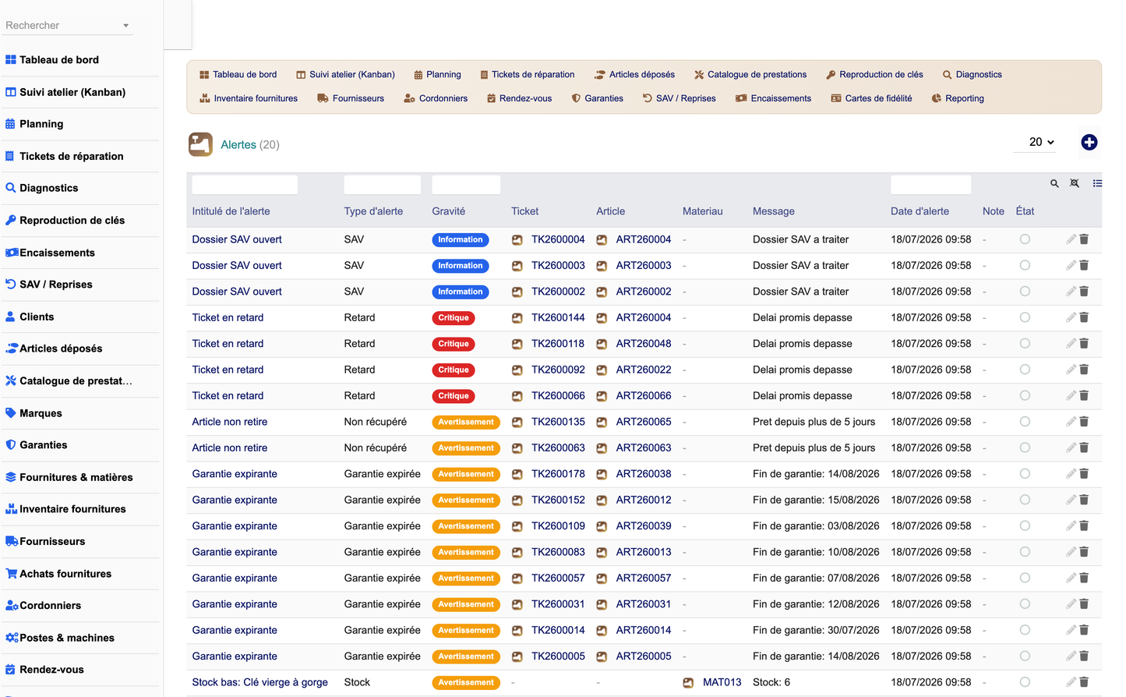Click the Intitulé de l'alerte filter field
This screenshot has height=697, width=1126.
(245, 185)
